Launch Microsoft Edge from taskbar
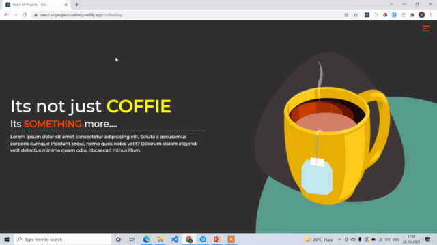The height and width of the screenshot is (245, 437). [x=146, y=239]
